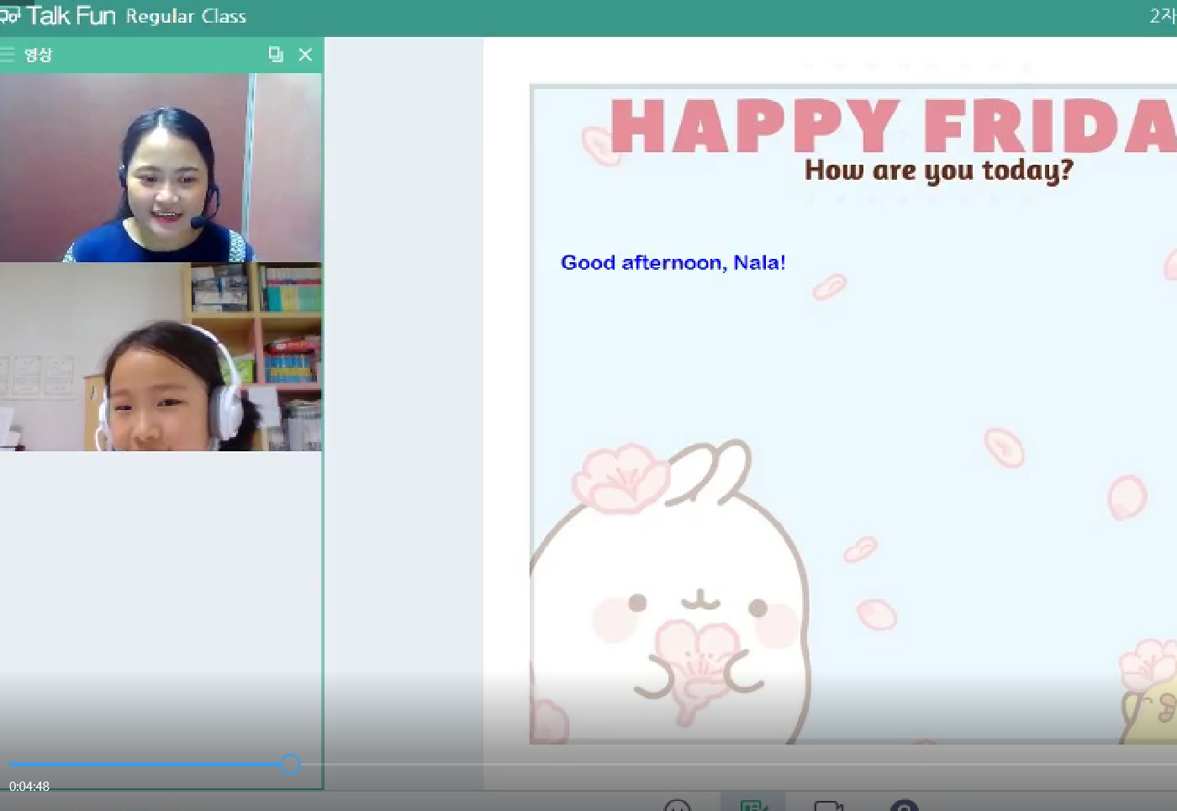
Task: Open the emoji smiley icon in bottom toolbar
Action: [x=677, y=805]
